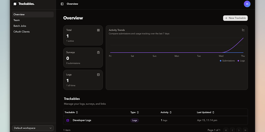This screenshot has width=265, height=132.
Task: Click the database icon in Logs card
Action: [98, 75]
